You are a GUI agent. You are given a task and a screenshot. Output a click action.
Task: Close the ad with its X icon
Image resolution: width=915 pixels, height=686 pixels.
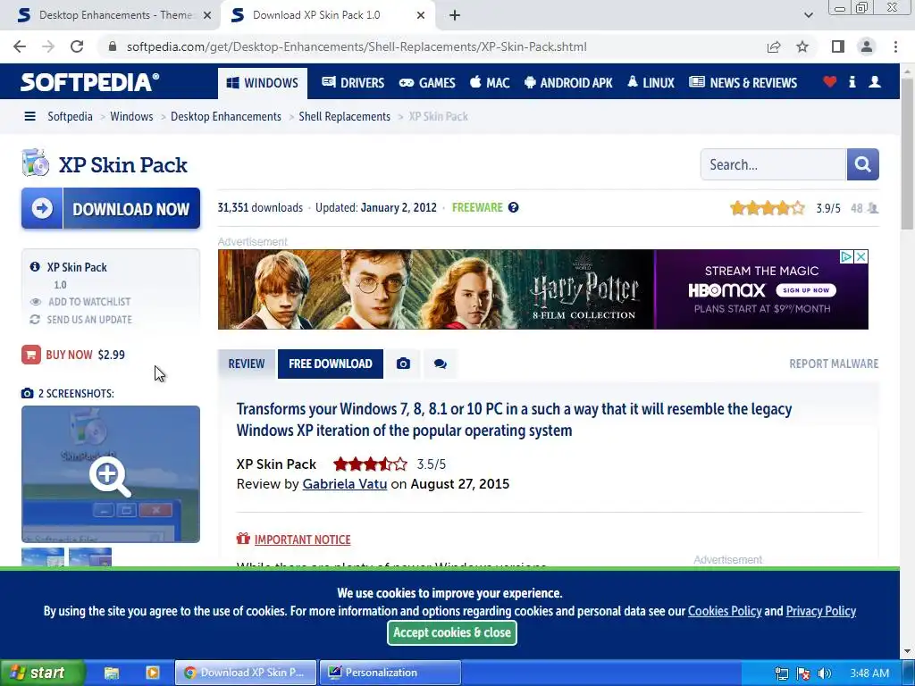(860, 256)
